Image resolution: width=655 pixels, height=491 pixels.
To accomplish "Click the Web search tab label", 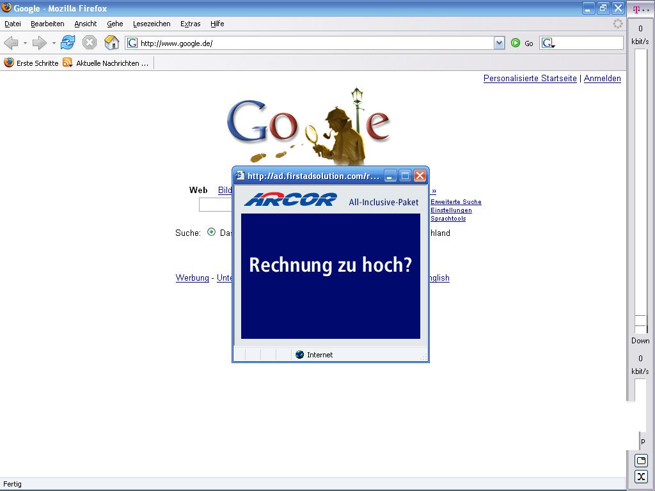I will click(198, 190).
